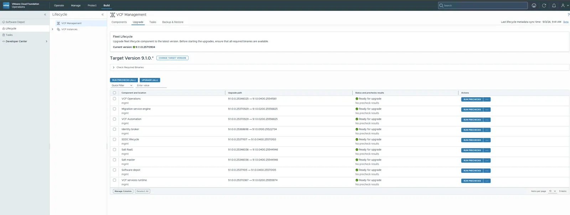Viewport: 570px width, 215px height.
Task: Expand the VCF Instances tree node
Action: (x=52, y=29)
